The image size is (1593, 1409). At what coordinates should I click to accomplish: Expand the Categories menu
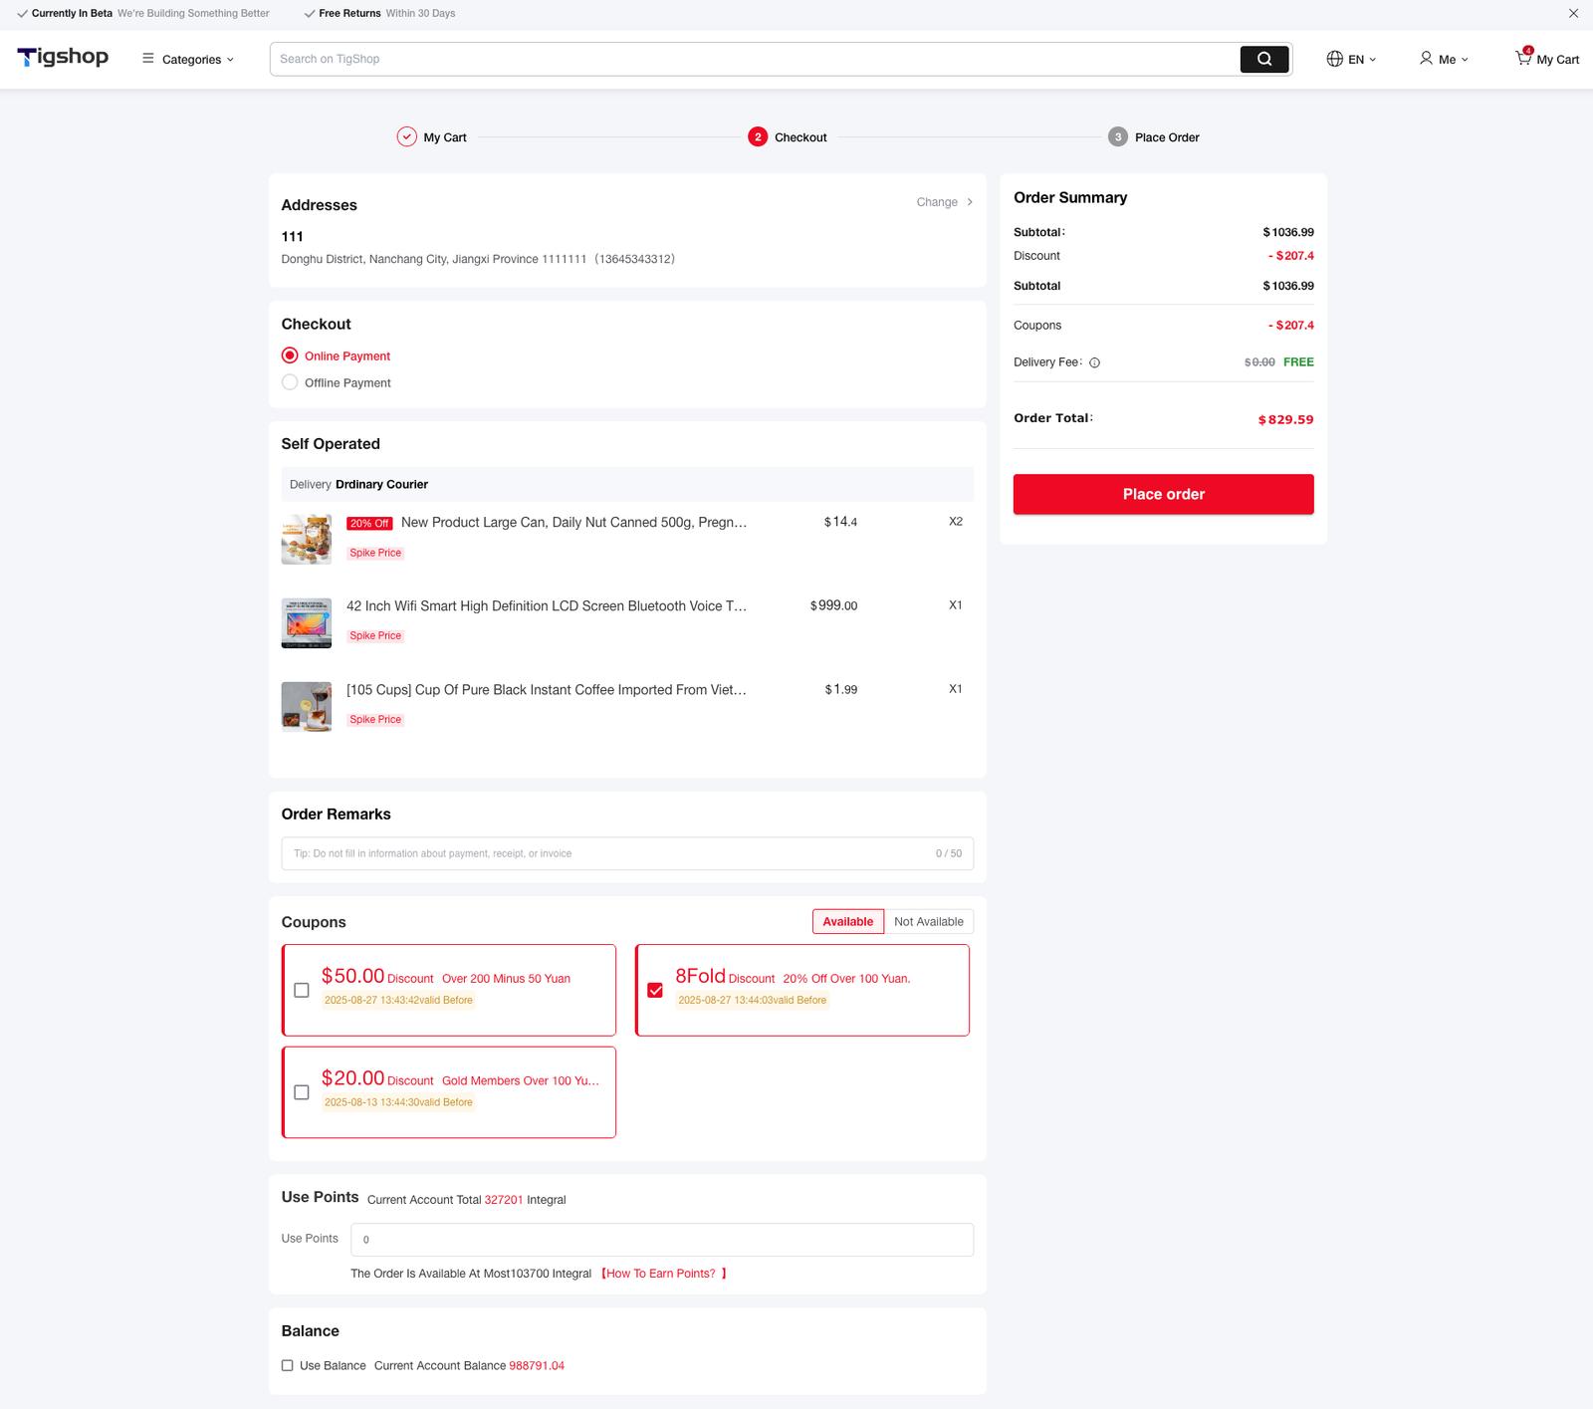(189, 60)
